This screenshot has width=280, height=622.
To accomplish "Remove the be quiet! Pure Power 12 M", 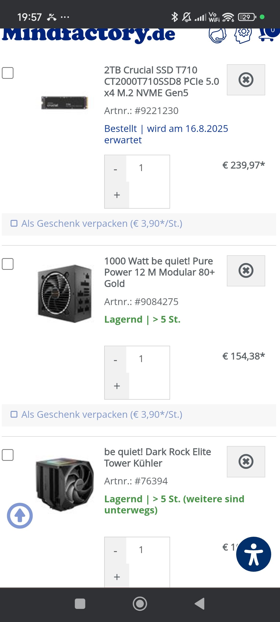I will pyautogui.click(x=246, y=271).
